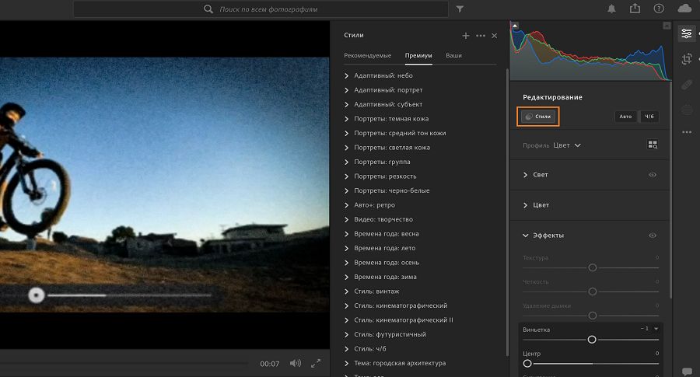Switch to Рекомендуемые tab
This screenshot has height=377, width=700.
(x=367, y=56)
